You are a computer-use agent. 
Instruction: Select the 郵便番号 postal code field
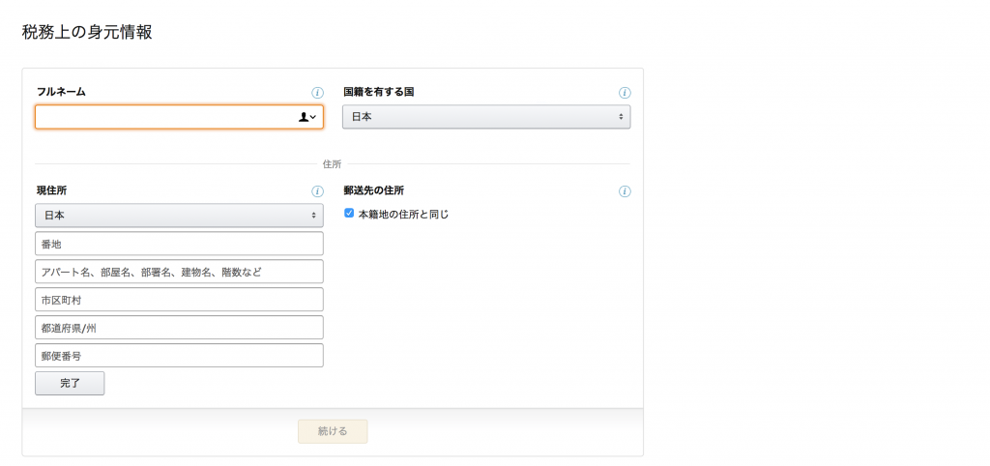pos(179,356)
